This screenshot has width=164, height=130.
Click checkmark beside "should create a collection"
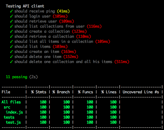[11, 31]
